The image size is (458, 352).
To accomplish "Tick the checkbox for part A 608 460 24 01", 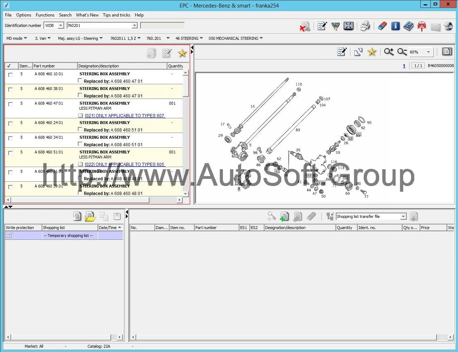I will click(10, 123).
